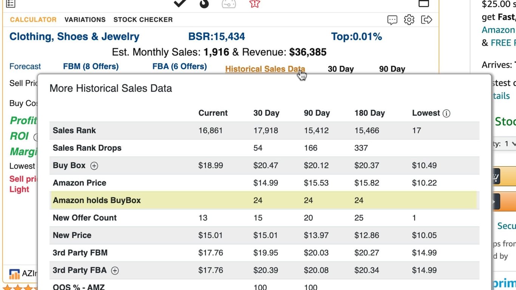The width and height of the screenshot is (516, 290).
Task: Open the FBA (6 Offers) link
Action: click(179, 67)
